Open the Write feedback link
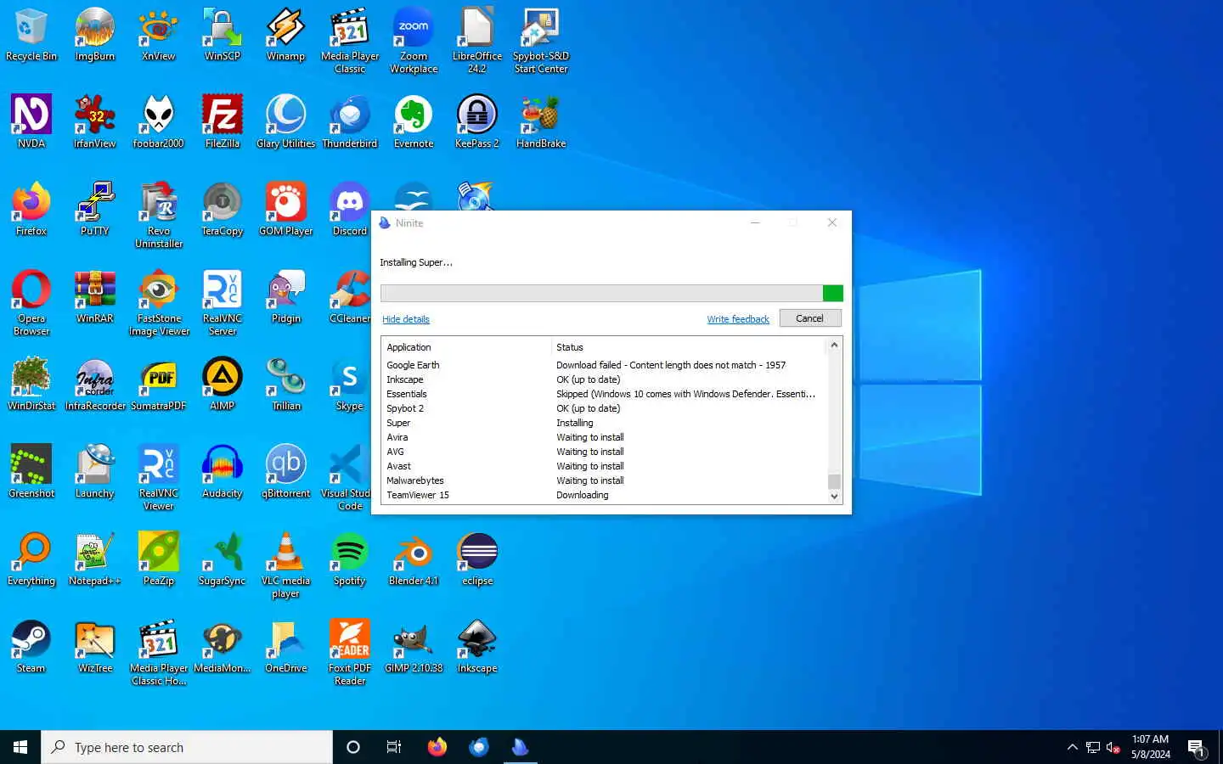 [738, 319]
